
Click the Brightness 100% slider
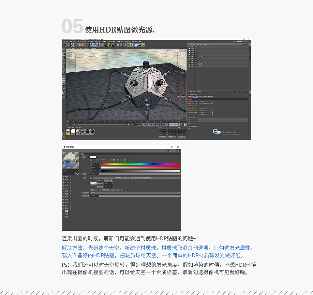click(x=139, y=174)
